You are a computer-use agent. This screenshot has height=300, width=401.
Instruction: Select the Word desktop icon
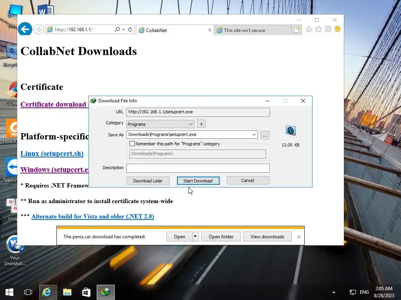click(45, 10)
